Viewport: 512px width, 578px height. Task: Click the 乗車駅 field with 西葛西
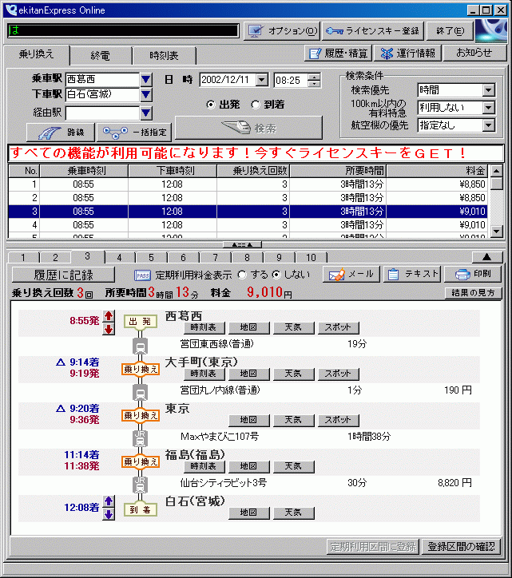coord(102,79)
